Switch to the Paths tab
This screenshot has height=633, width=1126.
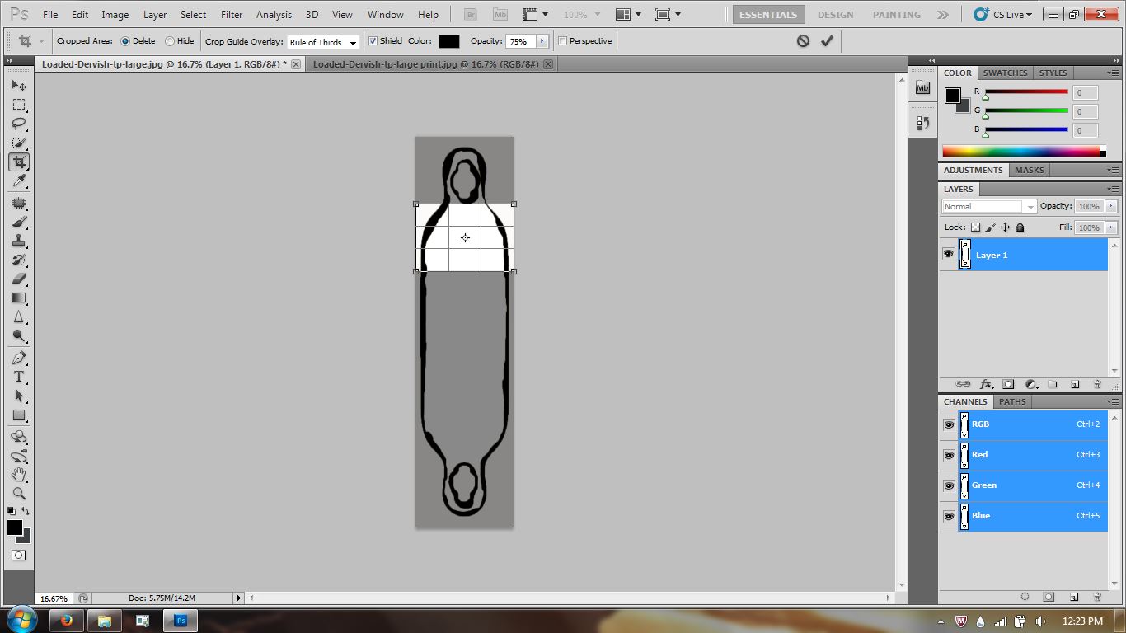pyautogui.click(x=1012, y=401)
